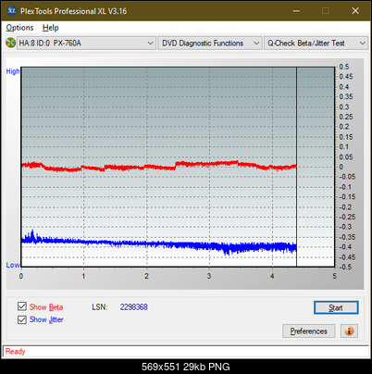Click the Low axis label

click(13, 265)
